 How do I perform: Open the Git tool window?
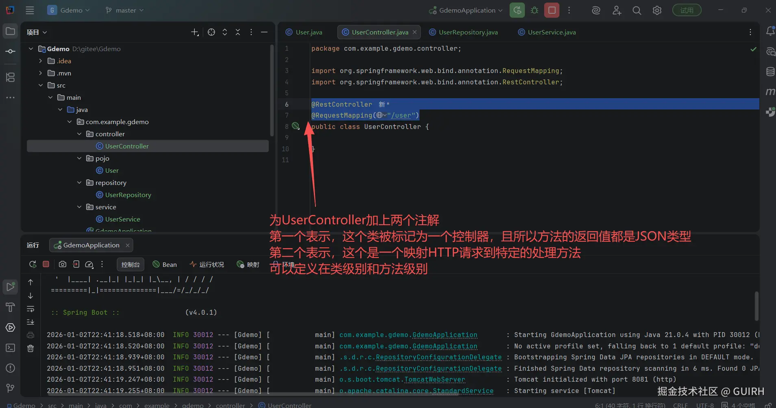pyautogui.click(x=10, y=388)
